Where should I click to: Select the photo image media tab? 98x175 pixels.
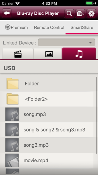pos(48,54)
